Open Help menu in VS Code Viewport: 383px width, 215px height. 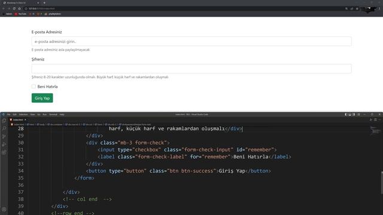tap(62, 114)
